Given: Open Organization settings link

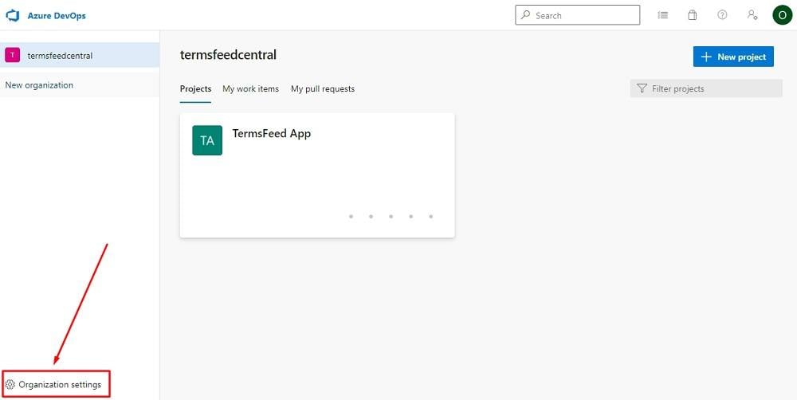Looking at the screenshot, I should tap(60, 385).
